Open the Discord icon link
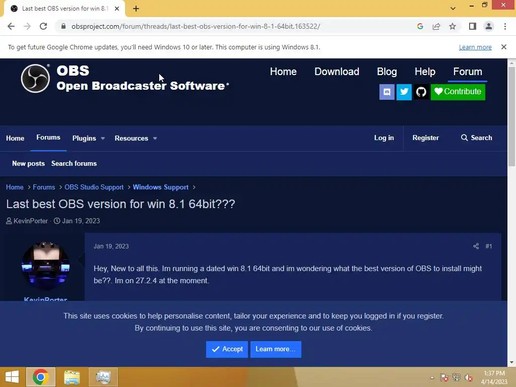Image resolution: width=516 pixels, height=387 pixels. pos(387,92)
